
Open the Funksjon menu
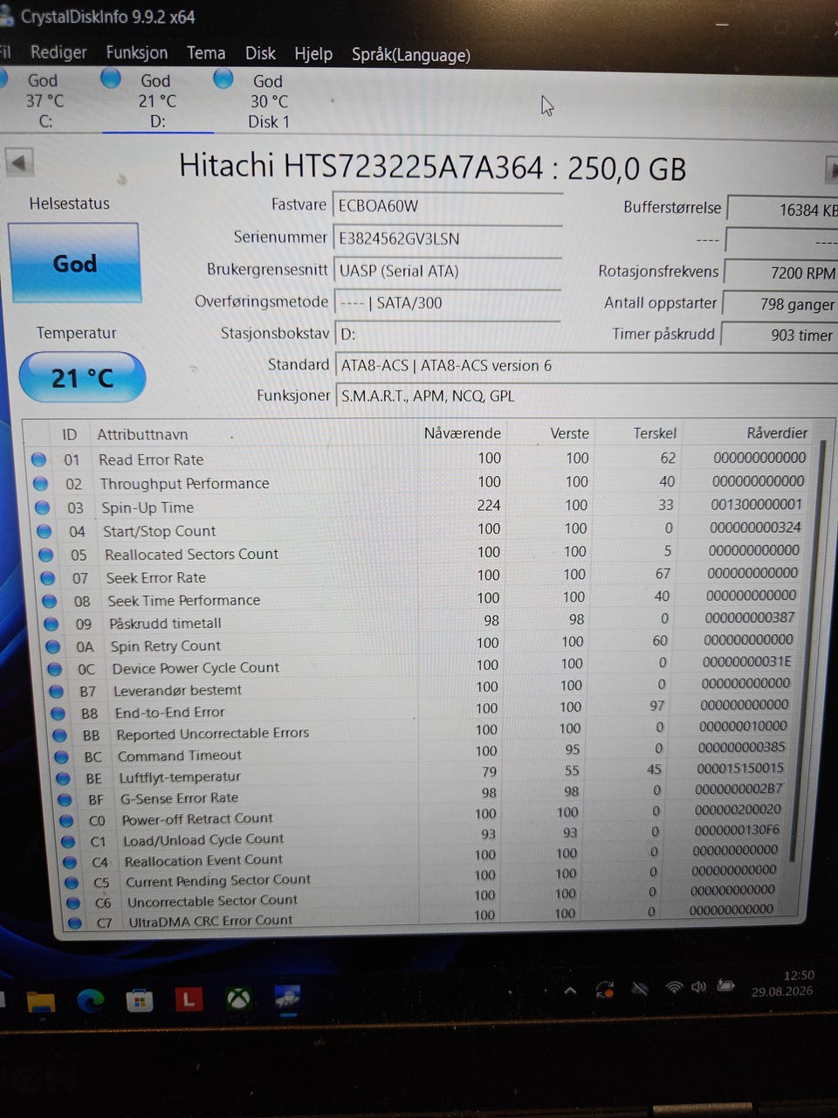[137, 52]
